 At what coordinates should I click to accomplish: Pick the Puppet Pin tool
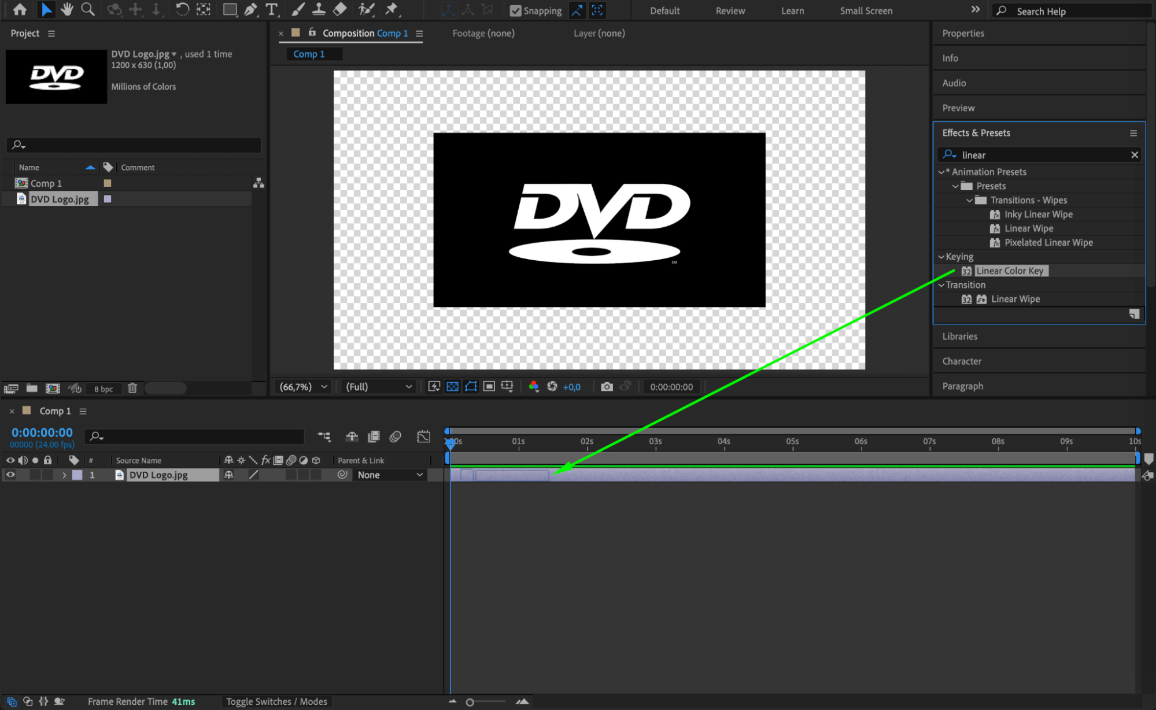pyautogui.click(x=392, y=10)
